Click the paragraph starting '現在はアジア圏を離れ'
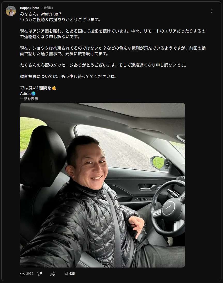The height and width of the screenshot is (283, 223). point(113,34)
